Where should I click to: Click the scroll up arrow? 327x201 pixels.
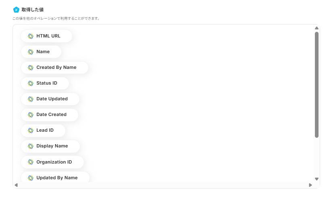[317, 28]
